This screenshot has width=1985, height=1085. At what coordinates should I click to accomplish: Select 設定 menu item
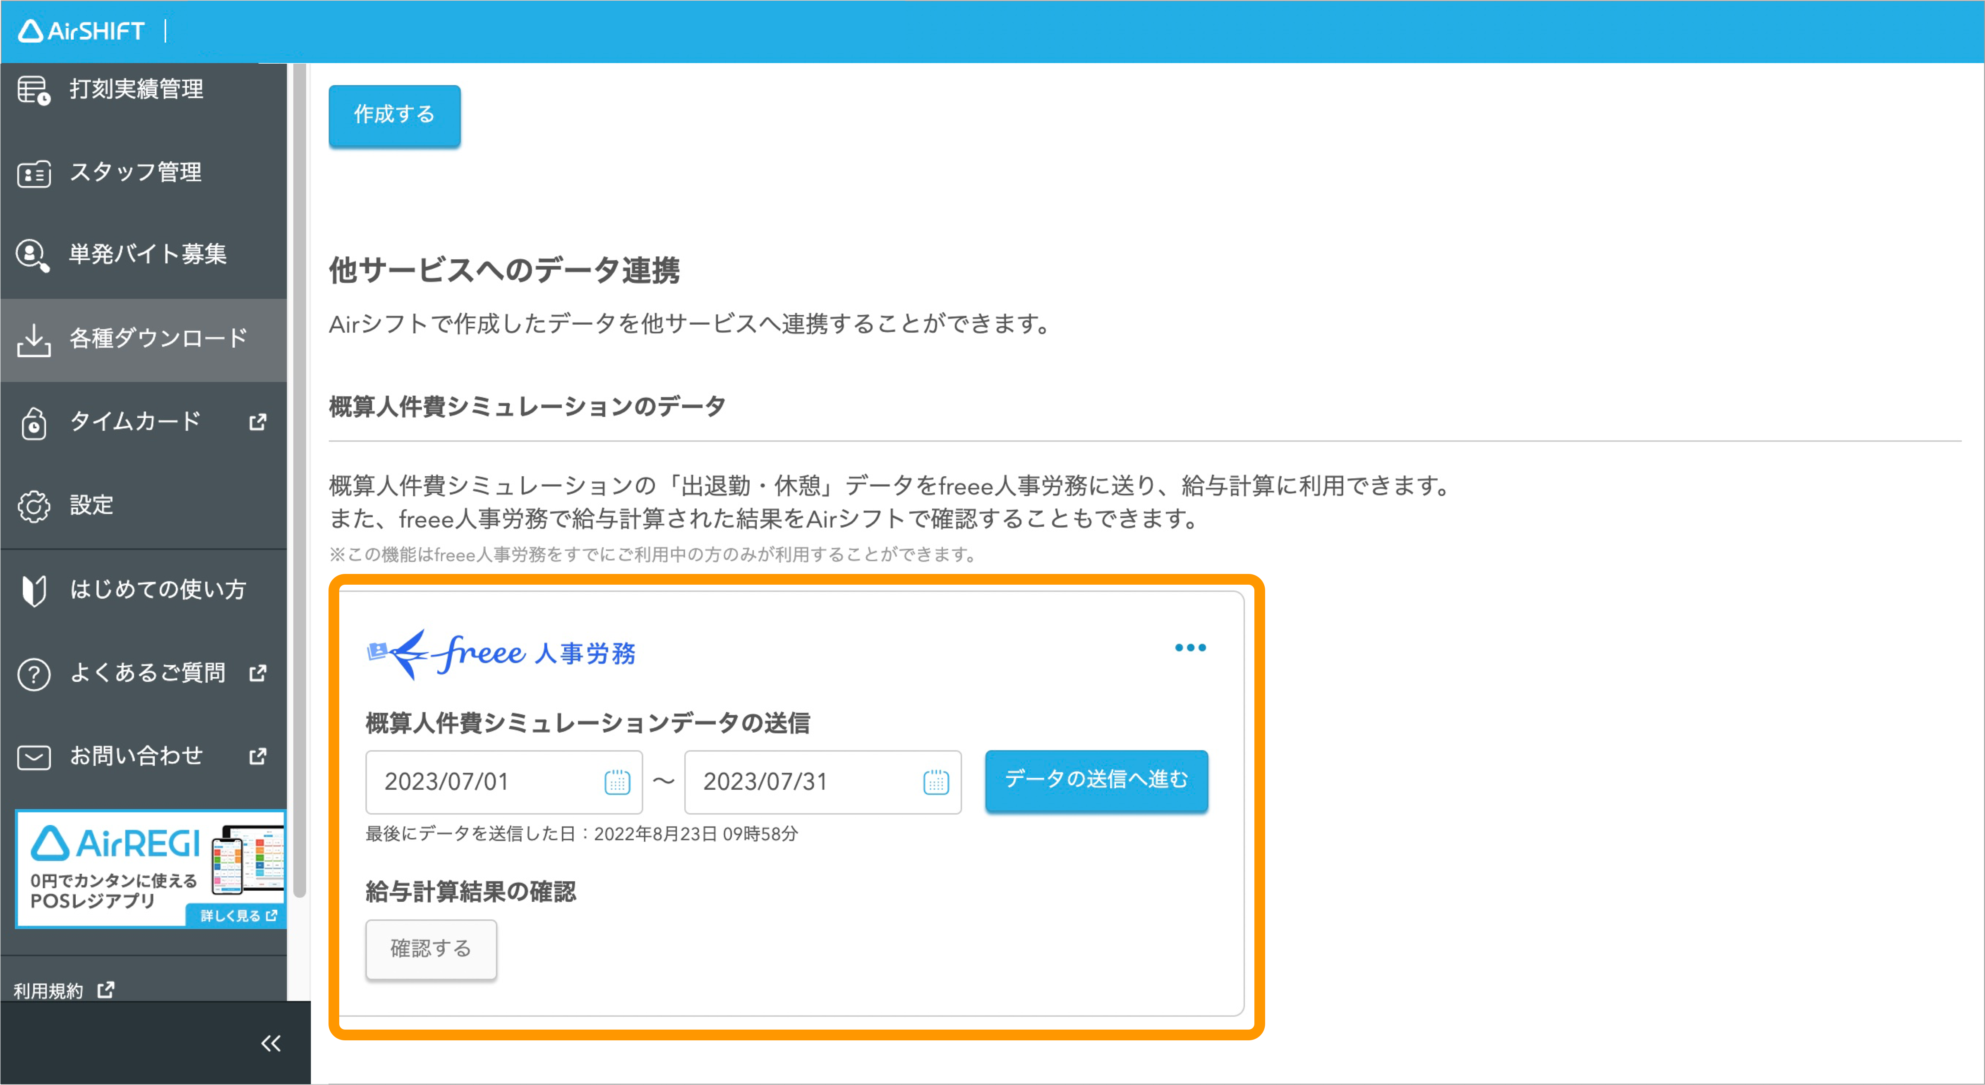click(143, 506)
